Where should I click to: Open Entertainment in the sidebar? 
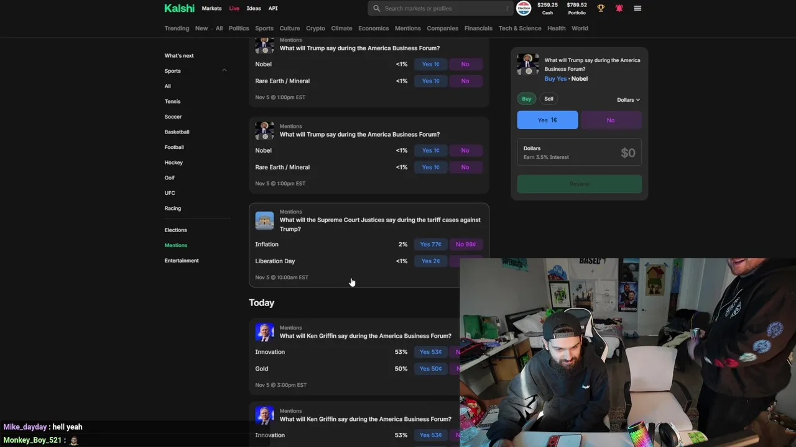click(x=182, y=260)
